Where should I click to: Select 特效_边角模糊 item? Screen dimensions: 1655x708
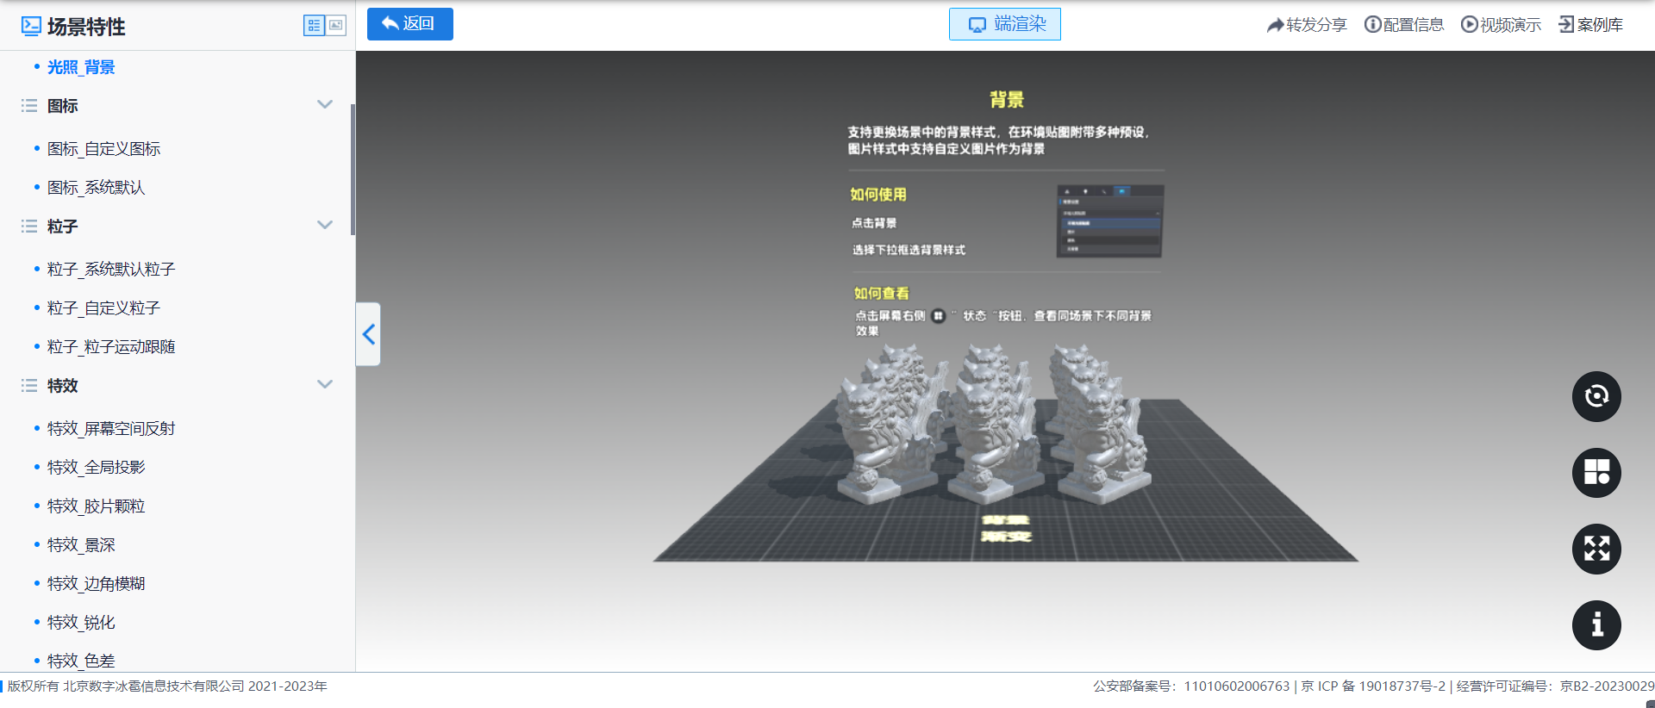tap(96, 584)
